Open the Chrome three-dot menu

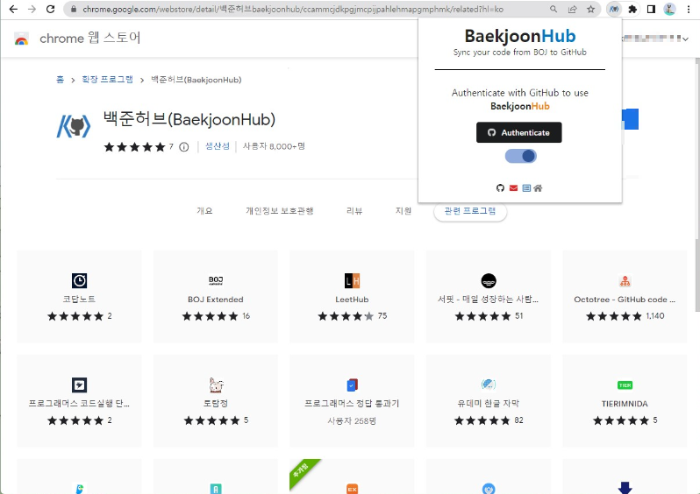tap(689, 9)
